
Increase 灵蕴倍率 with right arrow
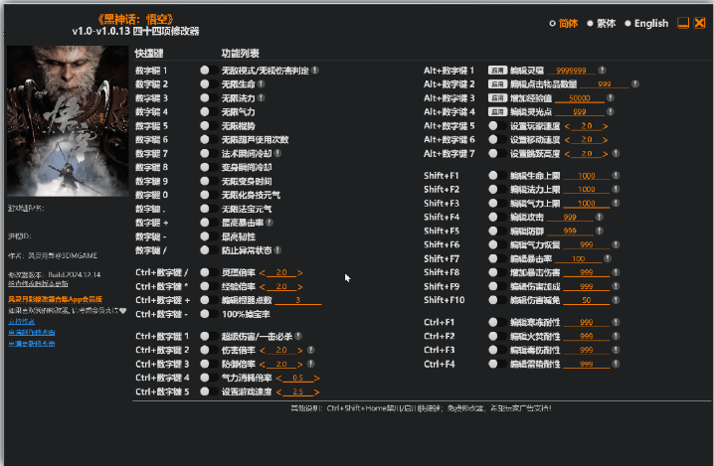pyautogui.click(x=299, y=272)
